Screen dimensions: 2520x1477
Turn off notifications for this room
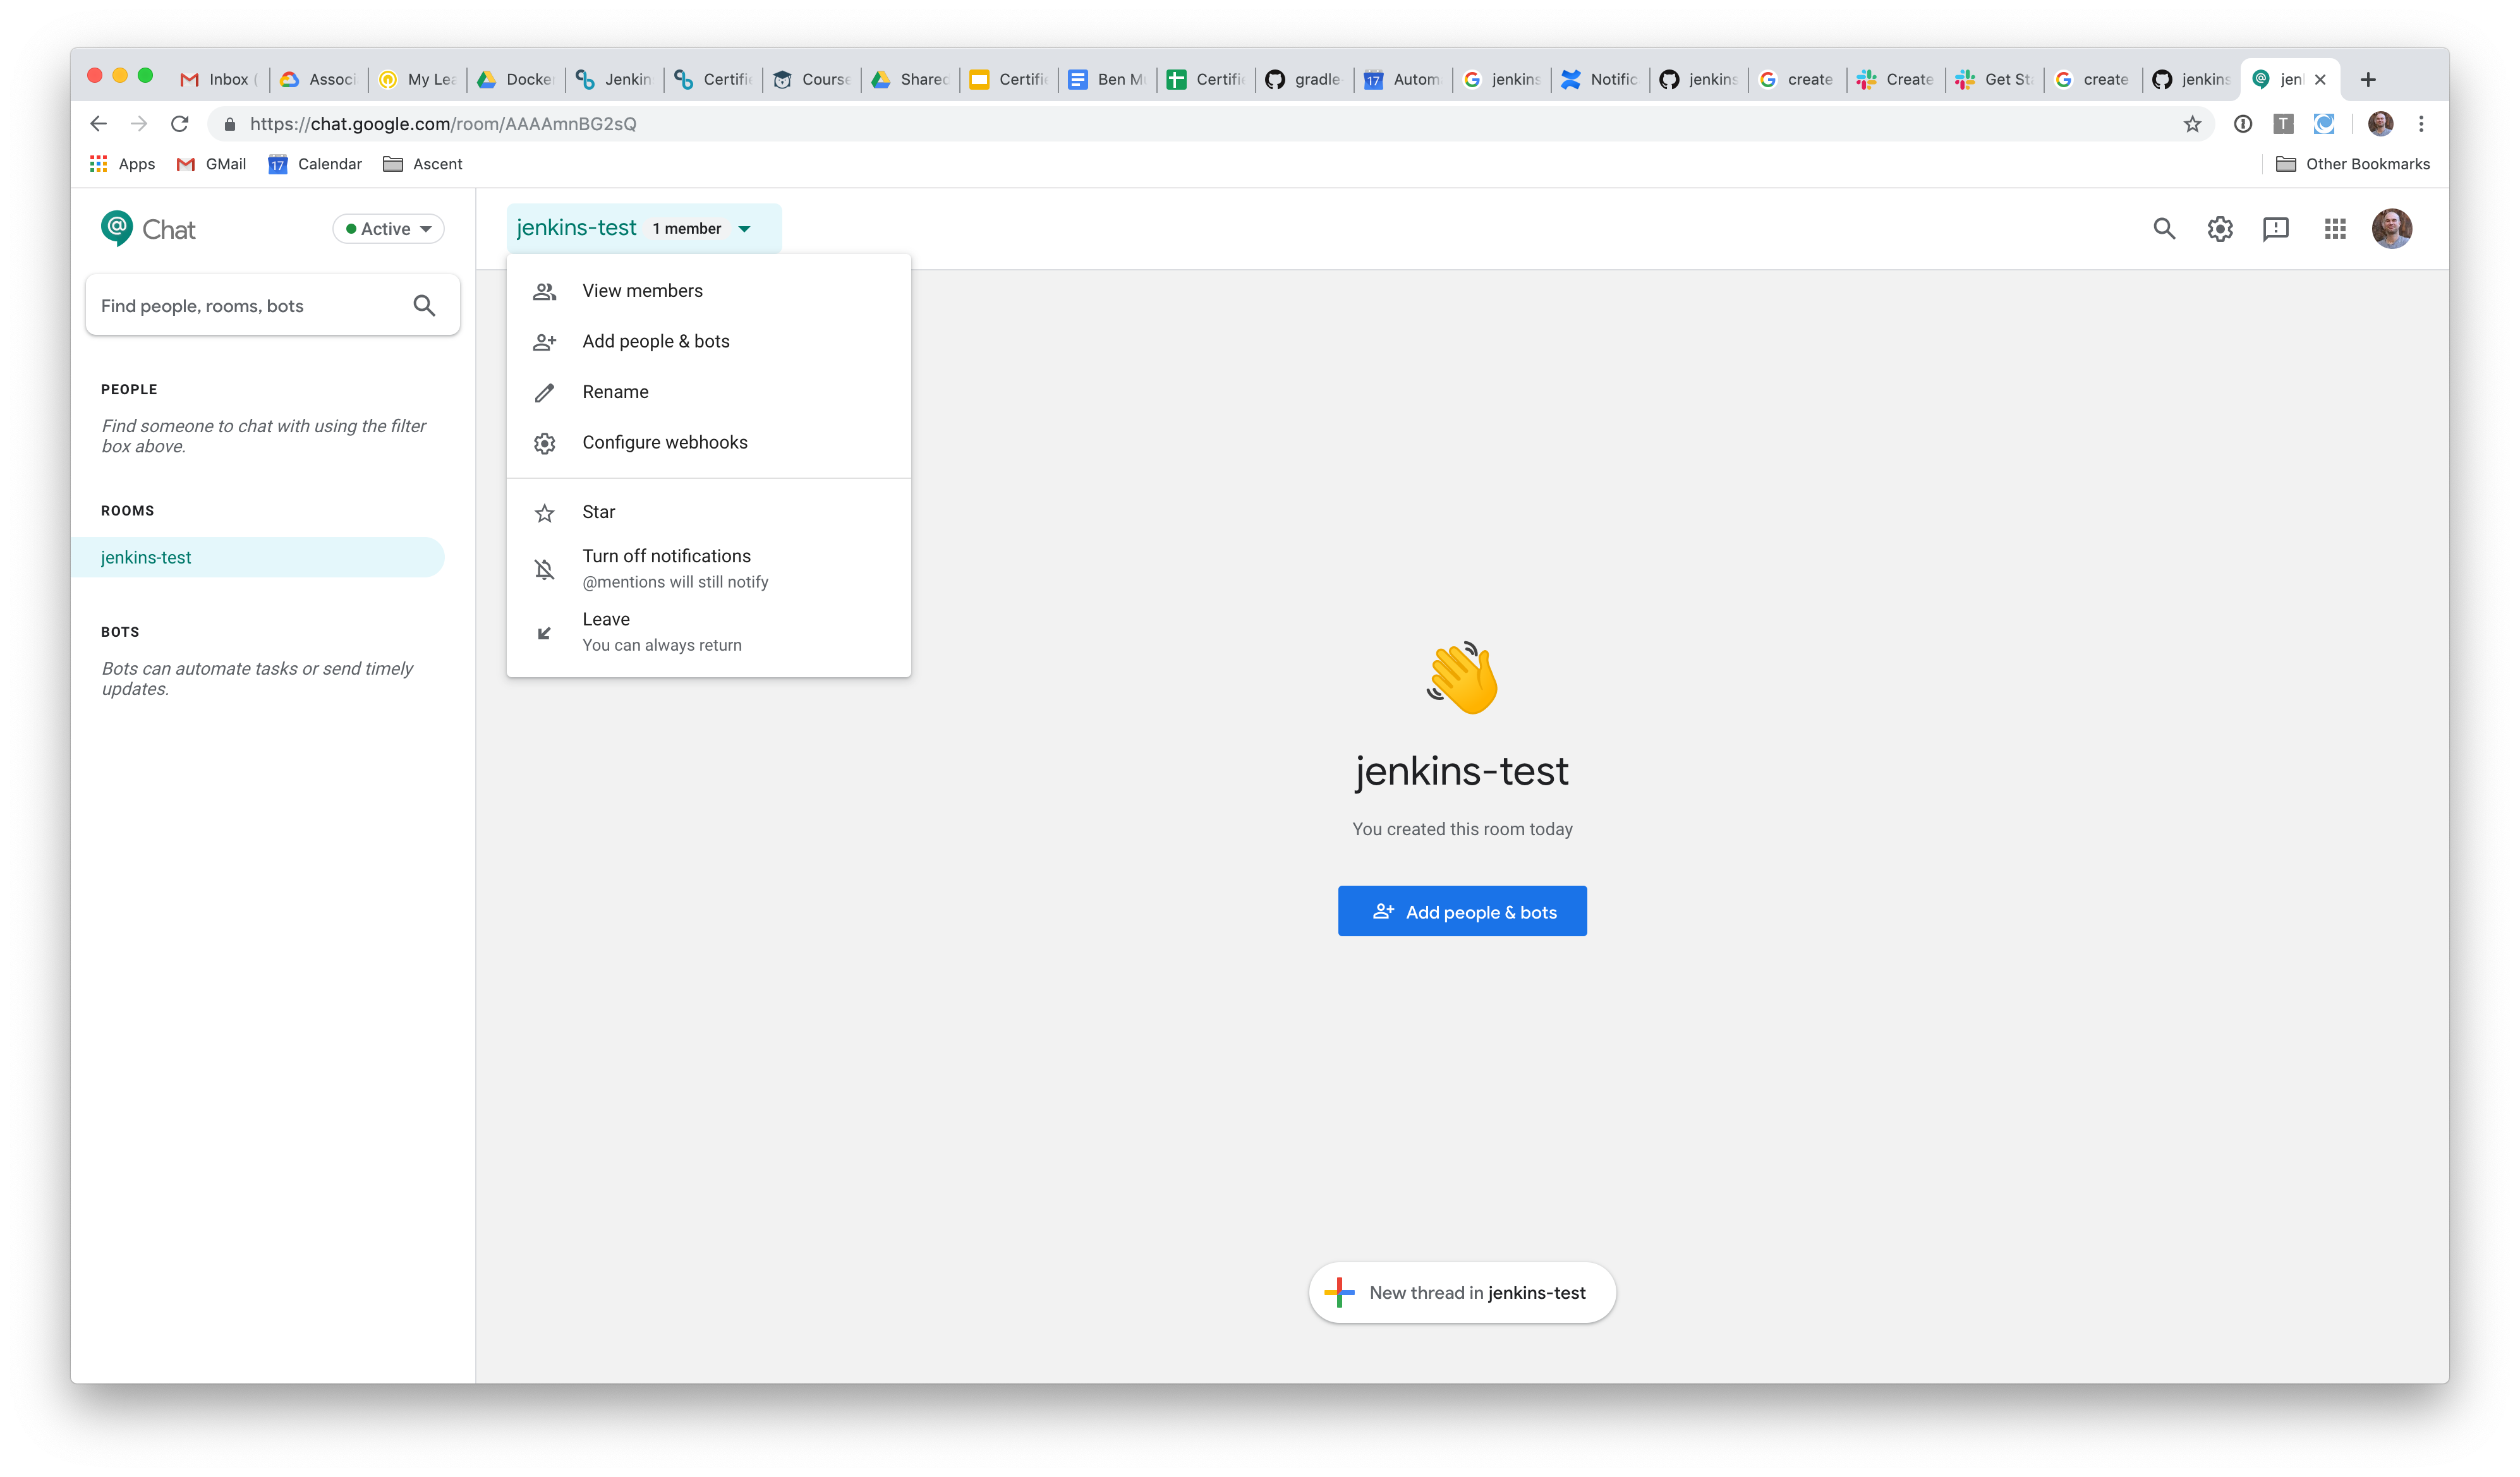coord(666,556)
